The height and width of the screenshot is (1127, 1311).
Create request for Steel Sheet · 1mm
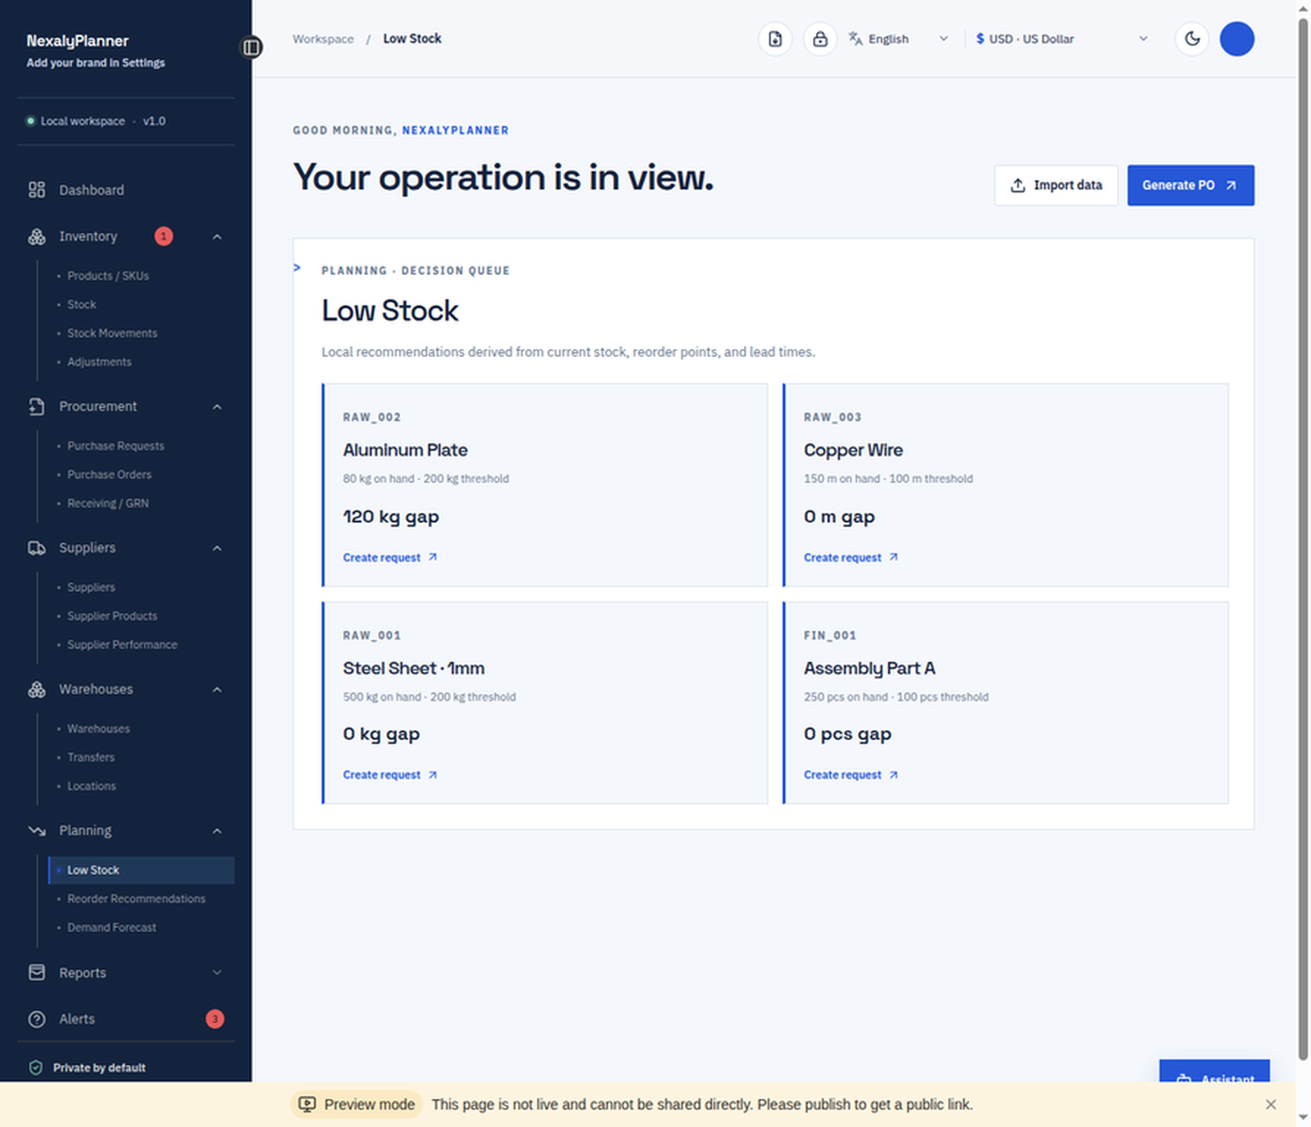pyautogui.click(x=390, y=775)
